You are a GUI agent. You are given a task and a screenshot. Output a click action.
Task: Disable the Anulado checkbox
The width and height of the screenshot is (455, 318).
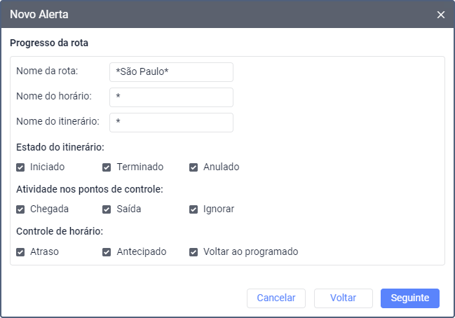[193, 167]
